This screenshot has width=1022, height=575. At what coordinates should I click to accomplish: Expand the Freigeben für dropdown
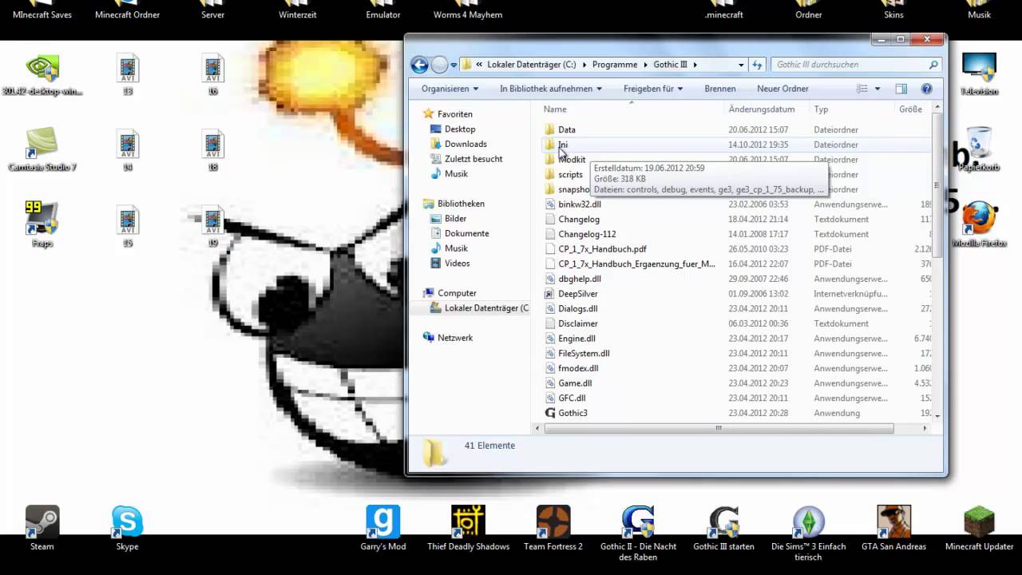tap(652, 89)
